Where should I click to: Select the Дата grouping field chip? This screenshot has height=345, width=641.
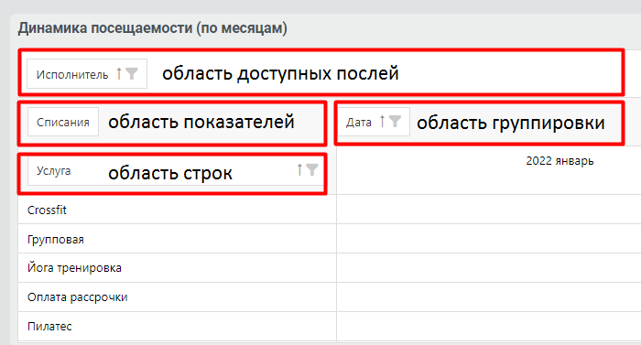pyautogui.click(x=374, y=122)
